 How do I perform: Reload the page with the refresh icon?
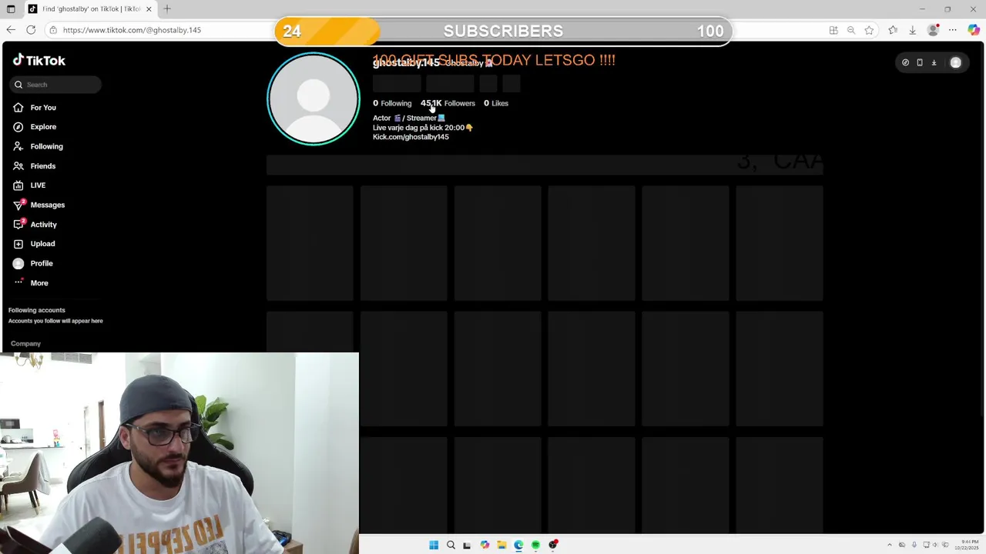point(31,30)
